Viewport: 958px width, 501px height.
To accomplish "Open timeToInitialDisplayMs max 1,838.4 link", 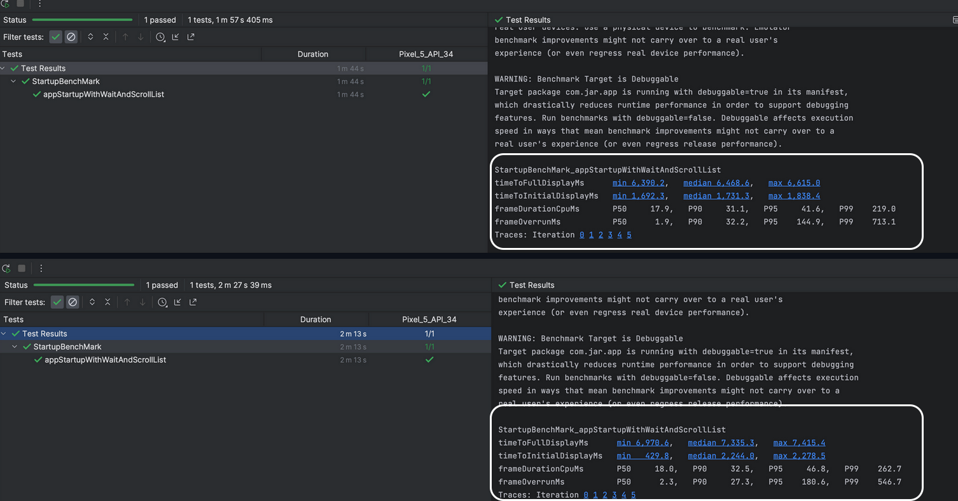I will coord(794,196).
